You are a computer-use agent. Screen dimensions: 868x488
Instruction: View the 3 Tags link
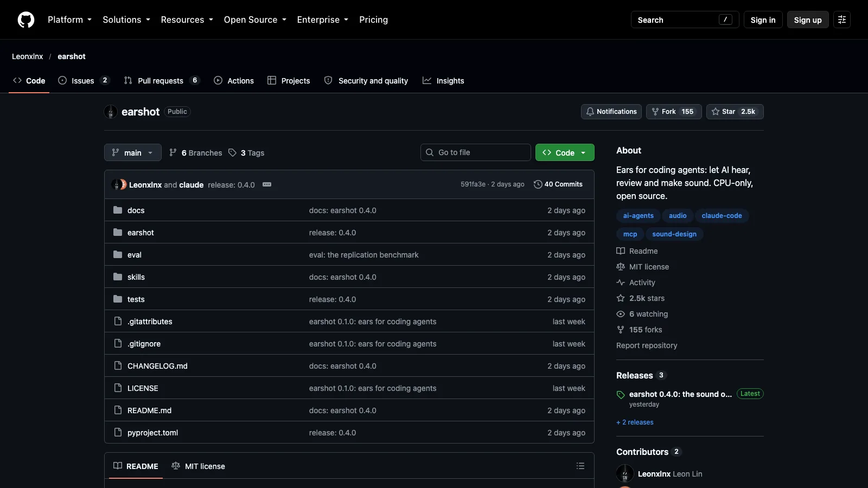246,153
